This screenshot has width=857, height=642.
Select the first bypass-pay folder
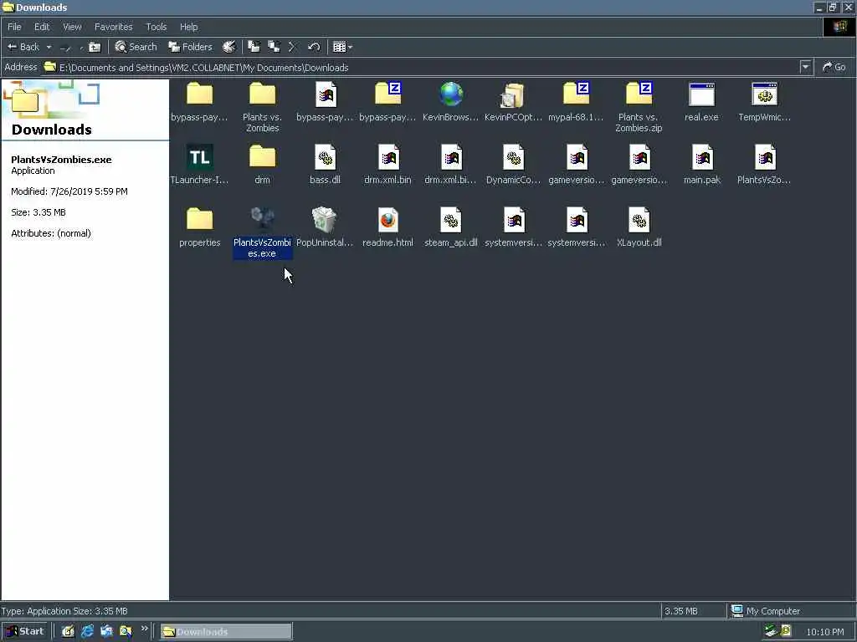199,102
